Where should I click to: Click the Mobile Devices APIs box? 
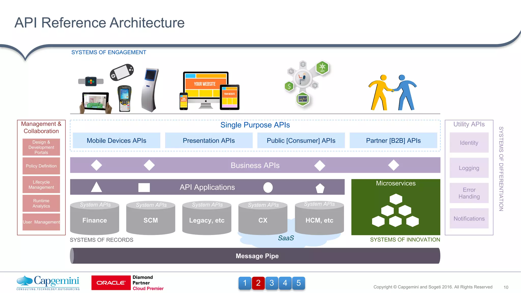coord(117,140)
